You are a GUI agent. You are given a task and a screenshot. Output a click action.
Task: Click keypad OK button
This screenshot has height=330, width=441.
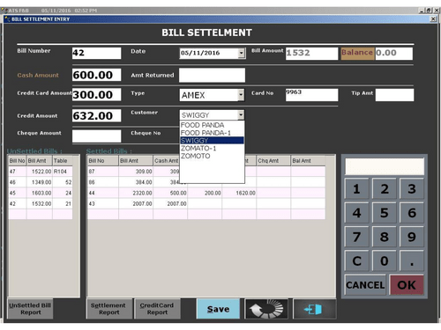407,285
